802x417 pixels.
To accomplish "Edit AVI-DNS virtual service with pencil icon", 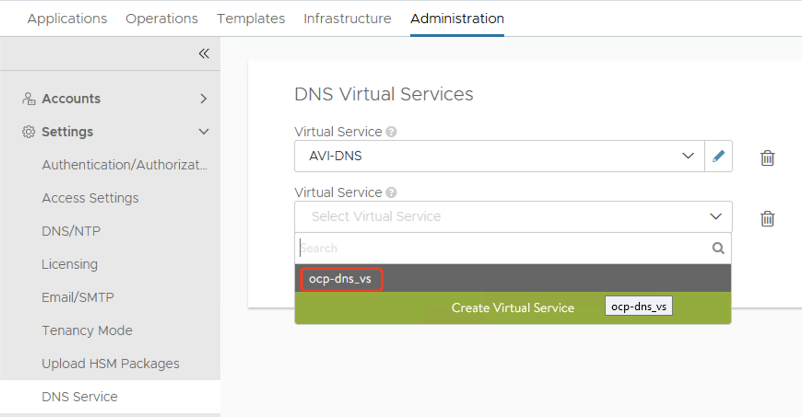I will point(719,156).
